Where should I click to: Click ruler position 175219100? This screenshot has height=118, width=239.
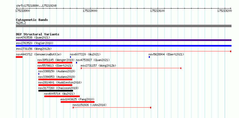157,11
